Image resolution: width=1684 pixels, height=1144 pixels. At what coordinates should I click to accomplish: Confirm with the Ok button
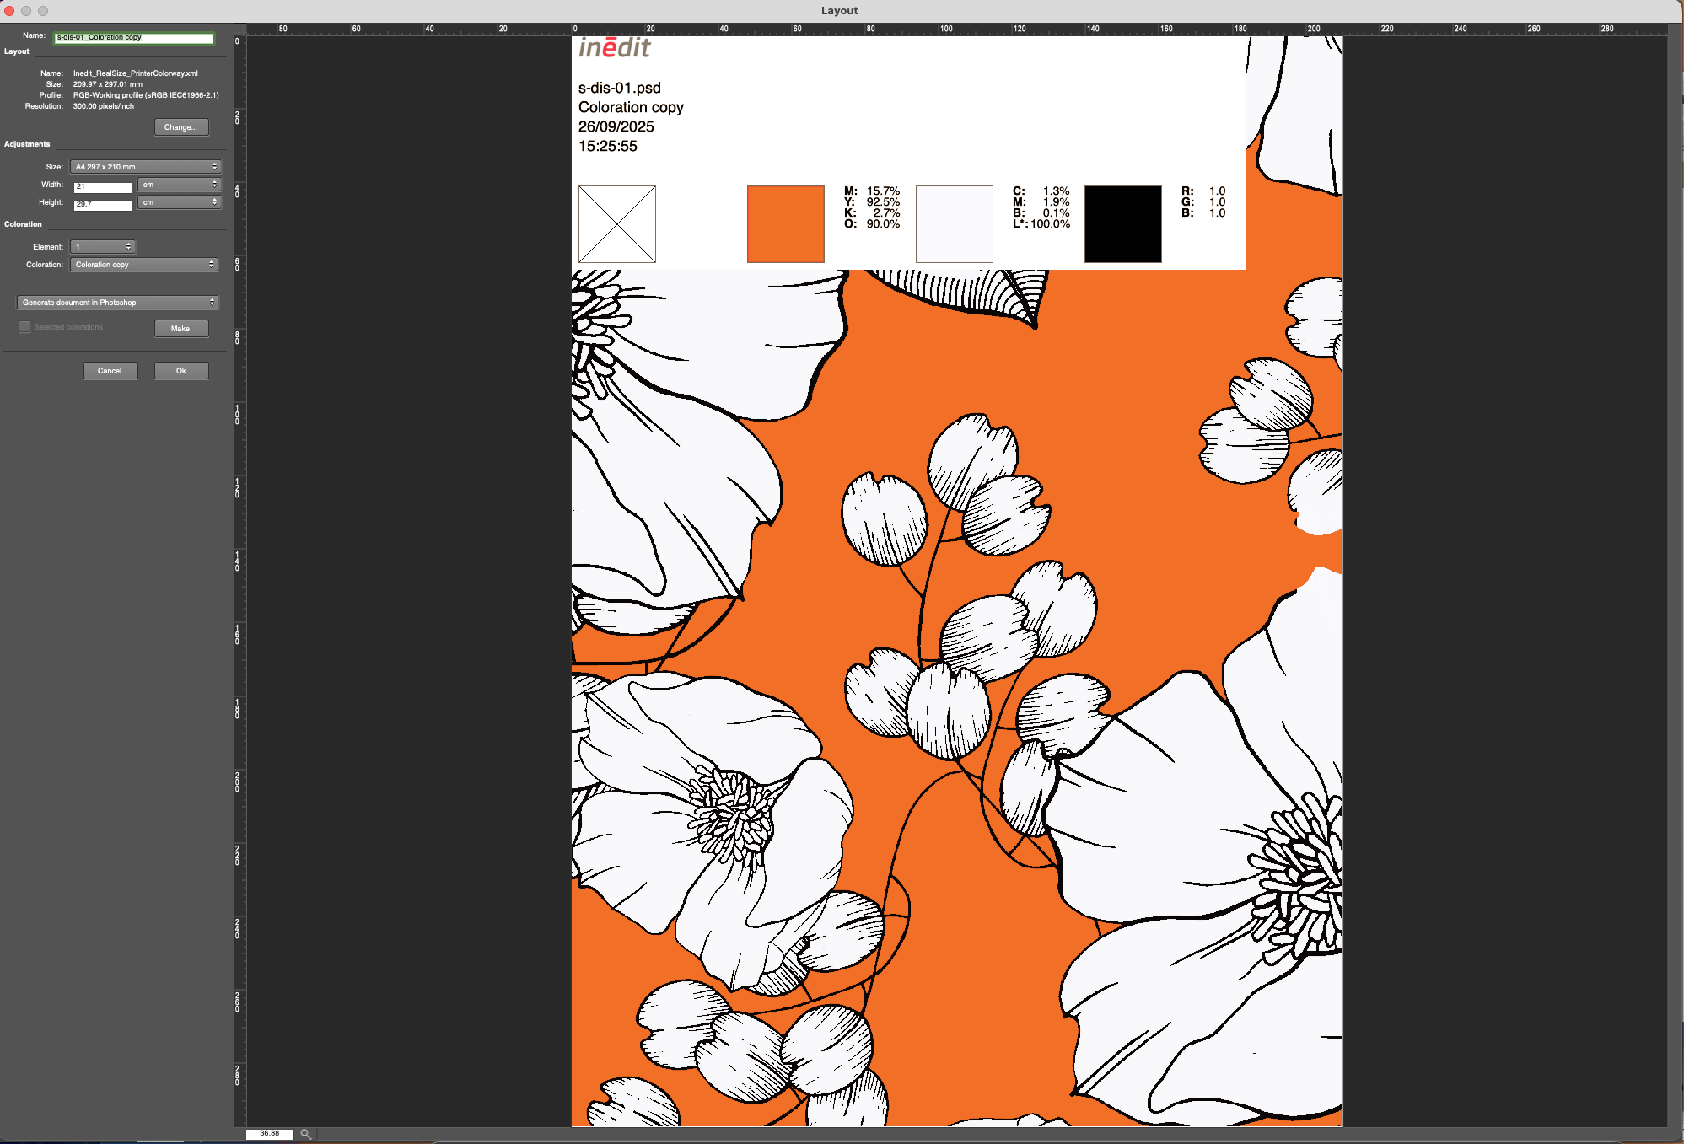pos(181,371)
